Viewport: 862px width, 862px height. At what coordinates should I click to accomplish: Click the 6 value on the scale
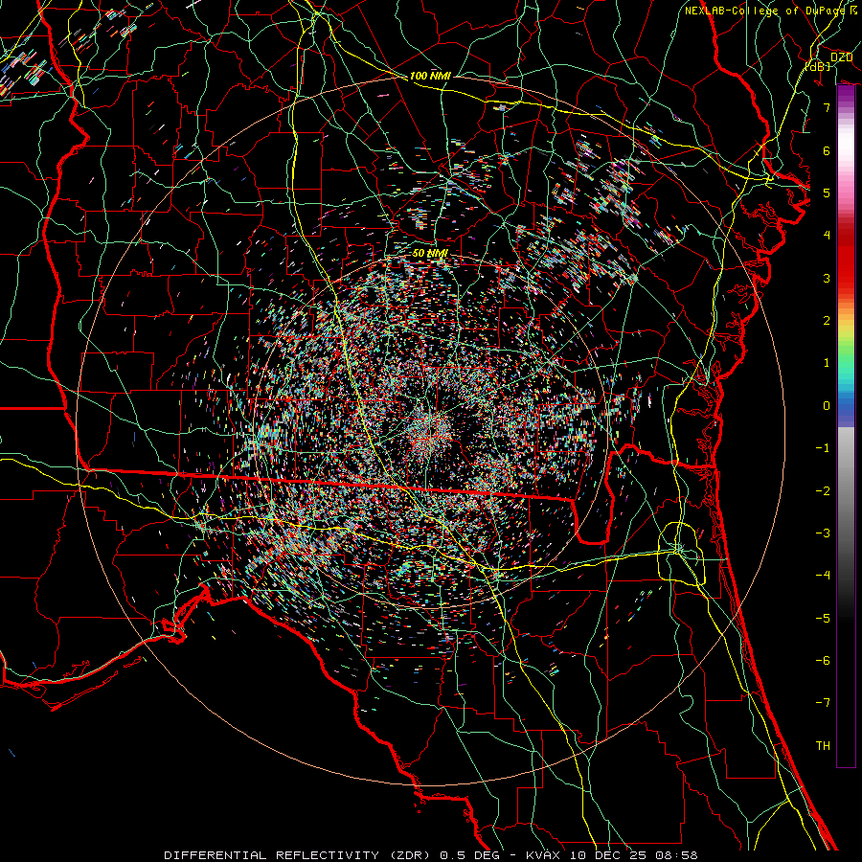coord(827,150)
